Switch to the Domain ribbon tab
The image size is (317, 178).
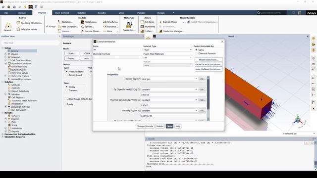(22, 13)
